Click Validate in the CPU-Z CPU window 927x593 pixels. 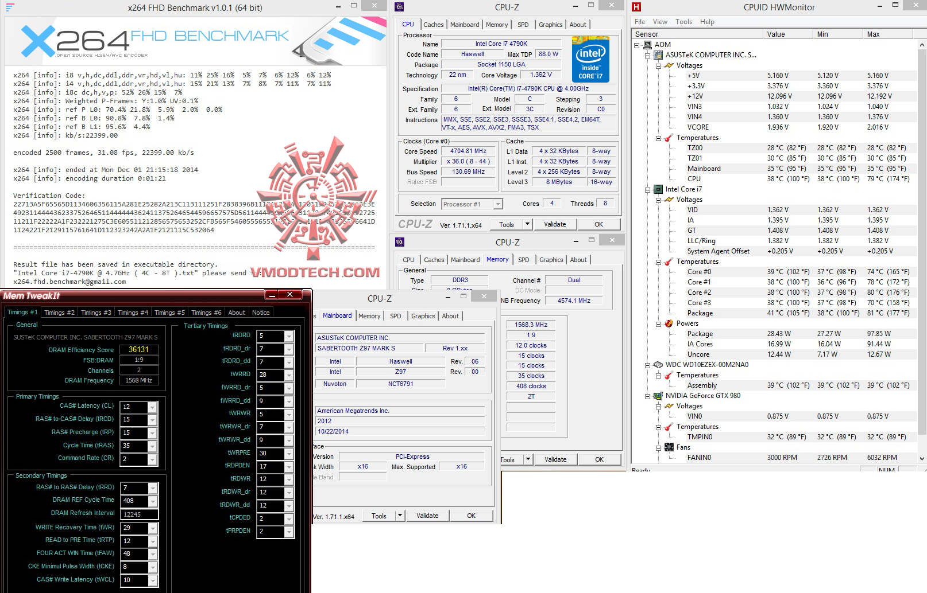(x=555, y=224)
